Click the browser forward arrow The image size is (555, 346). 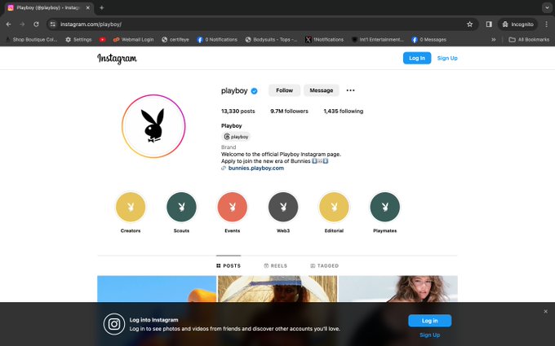point(22,24)
